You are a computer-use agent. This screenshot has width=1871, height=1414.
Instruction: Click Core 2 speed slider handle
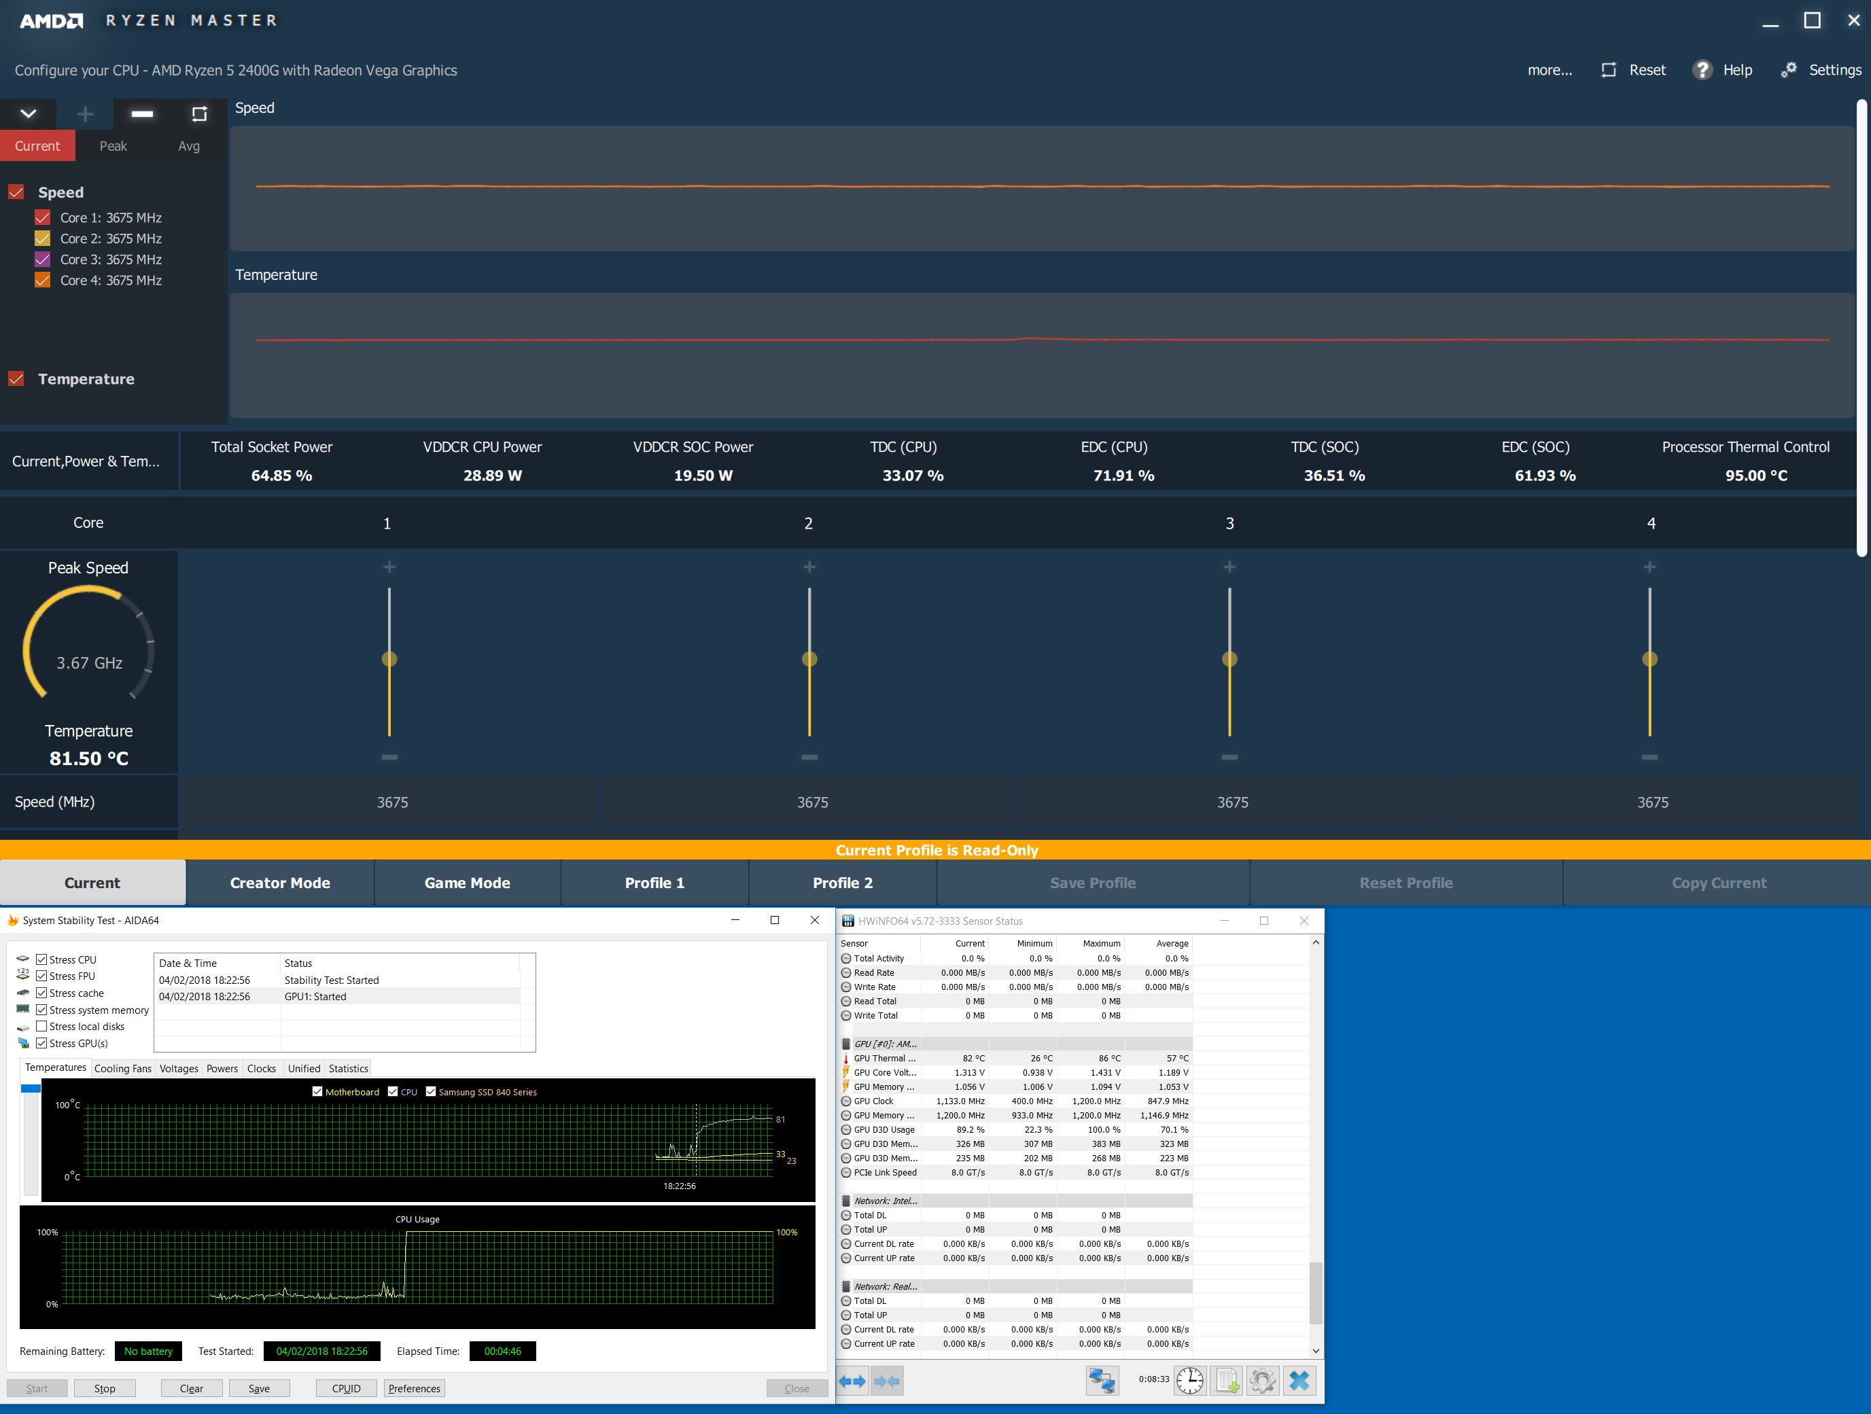[x=809, y=659]
